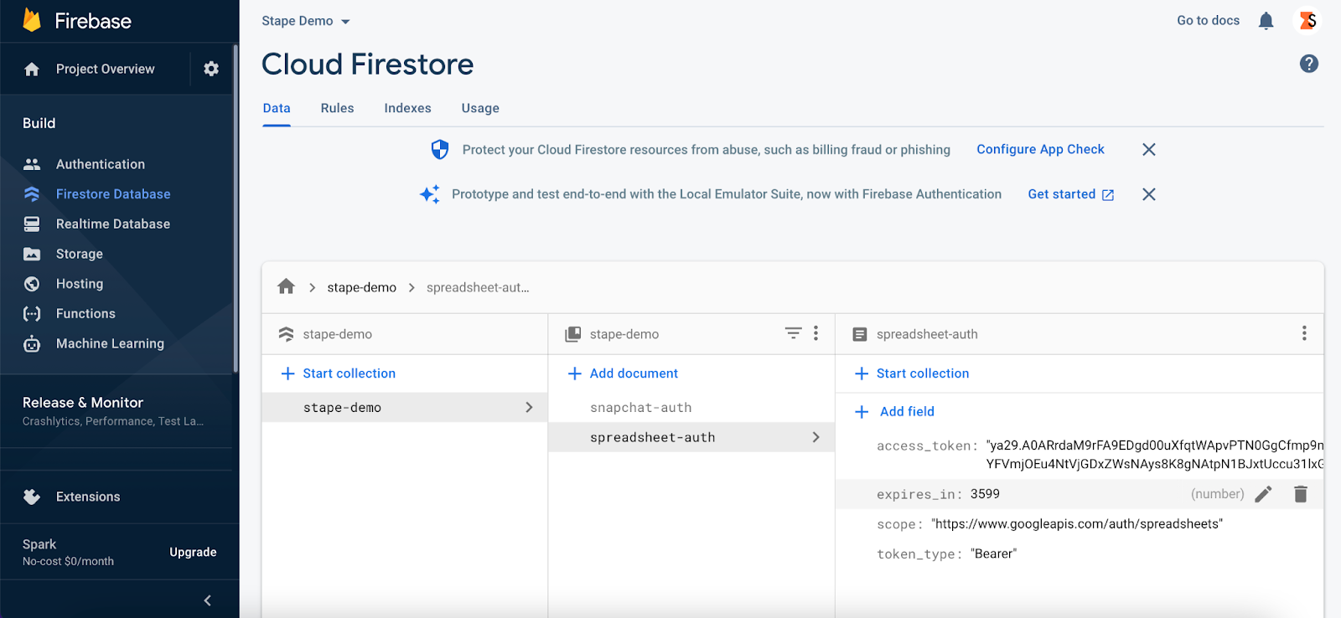This screenshot has width=1341, height=618.
Task: Click the Machine Learning robot icon
Action: point(32,344)
